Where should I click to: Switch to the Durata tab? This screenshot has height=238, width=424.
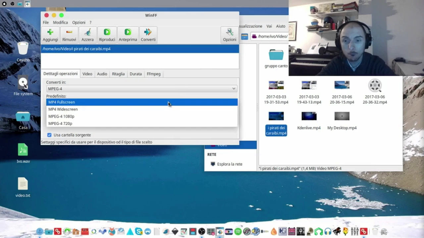pos(135,74)
